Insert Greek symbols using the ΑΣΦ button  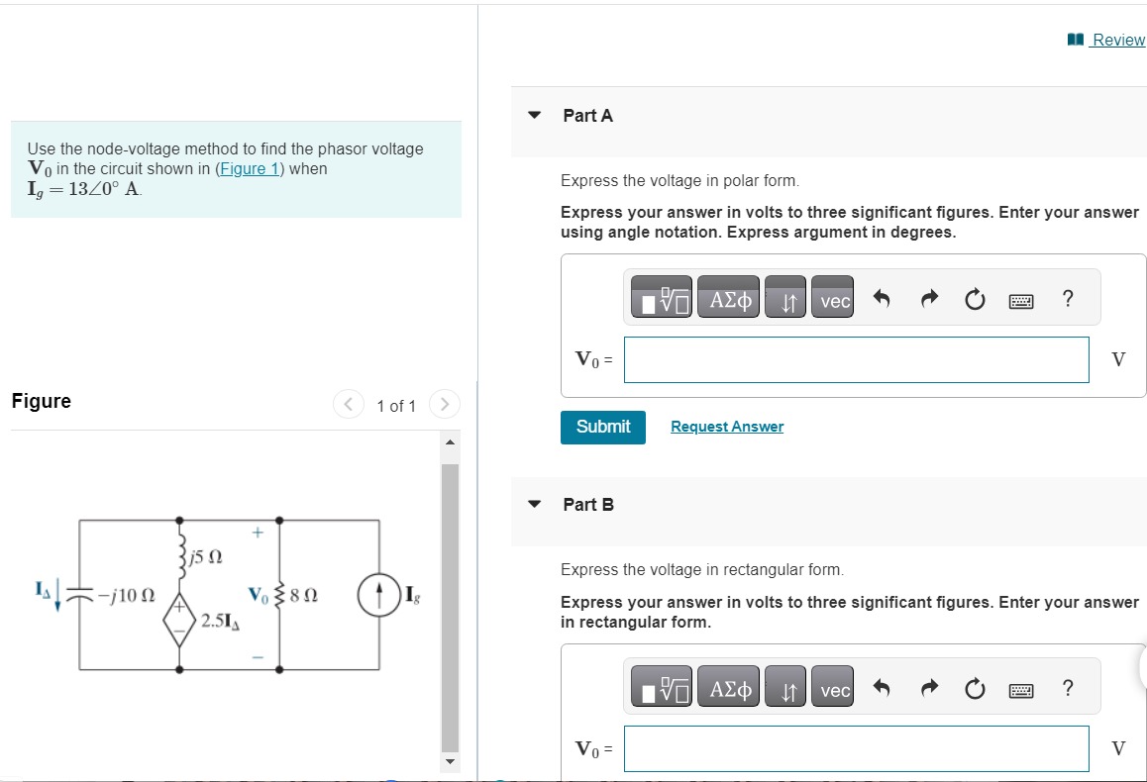click(728, 297)
